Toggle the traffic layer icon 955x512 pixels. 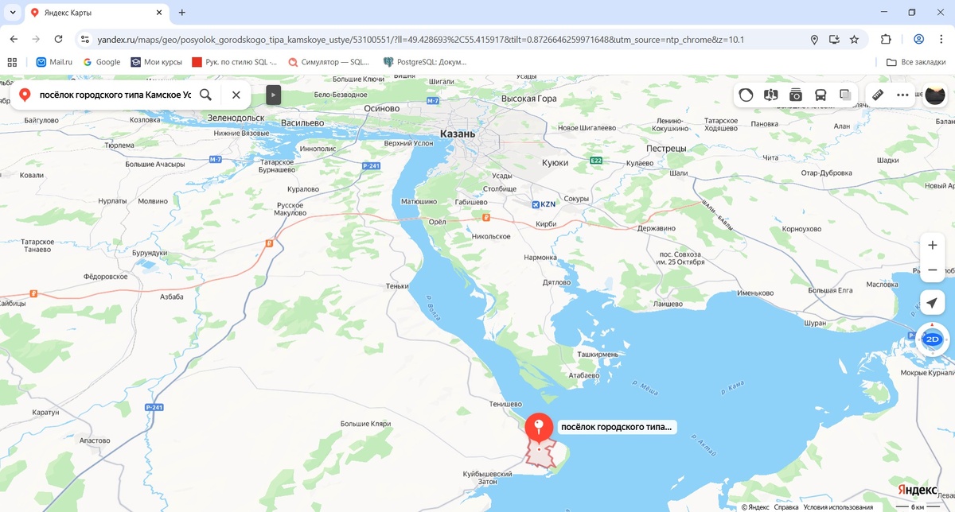tap(746, 95)
